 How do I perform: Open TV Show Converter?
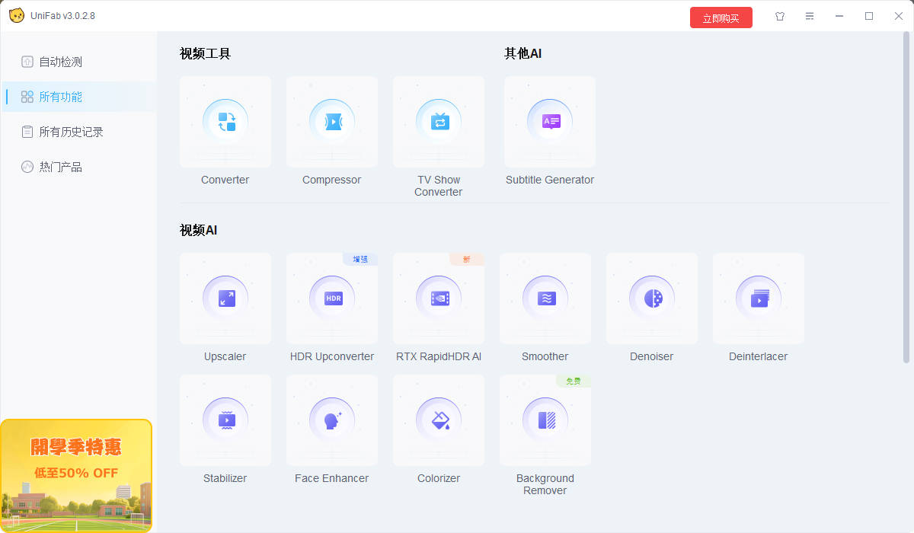pyautogui.click(x=439, y=122)
